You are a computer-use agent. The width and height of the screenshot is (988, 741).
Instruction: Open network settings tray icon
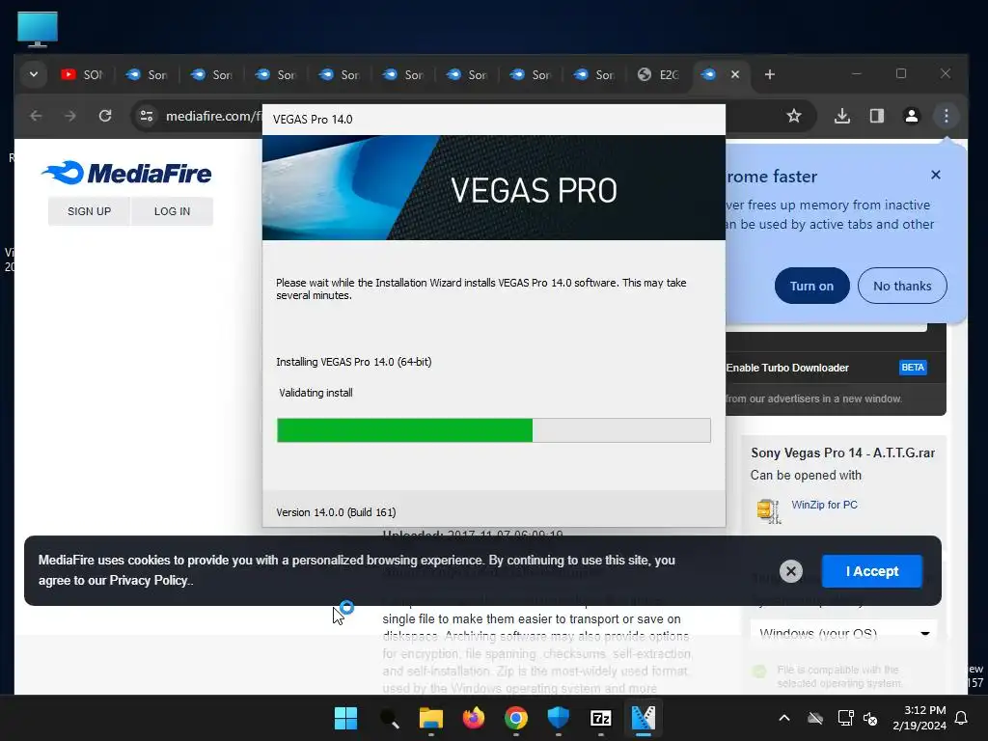click(x=845, y=718)
